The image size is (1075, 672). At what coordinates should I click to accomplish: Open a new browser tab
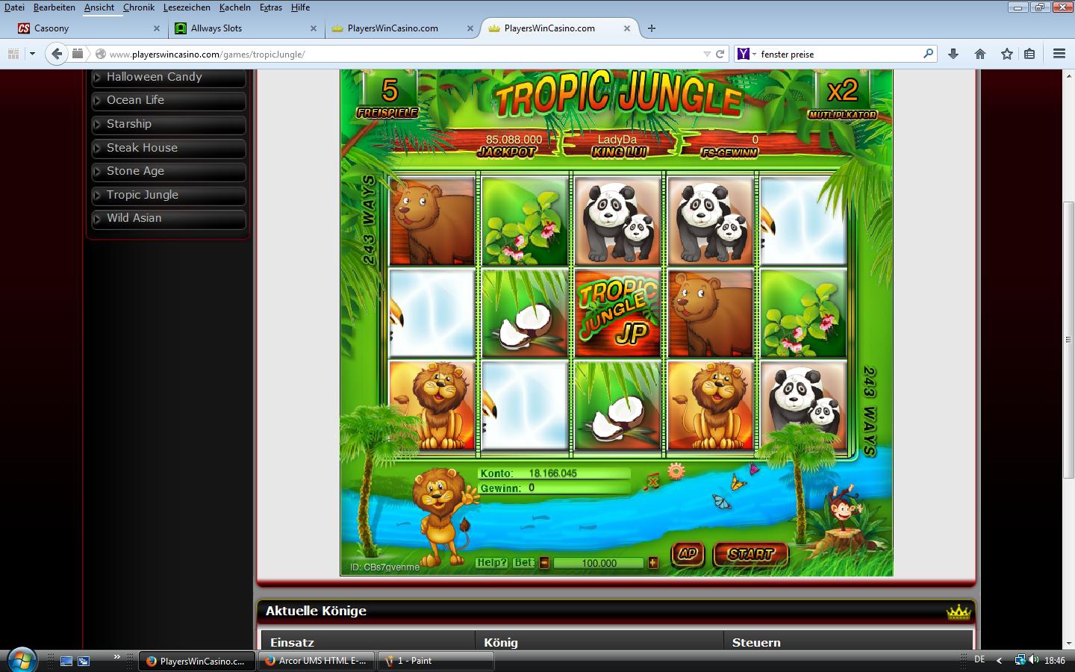(652, 28)
